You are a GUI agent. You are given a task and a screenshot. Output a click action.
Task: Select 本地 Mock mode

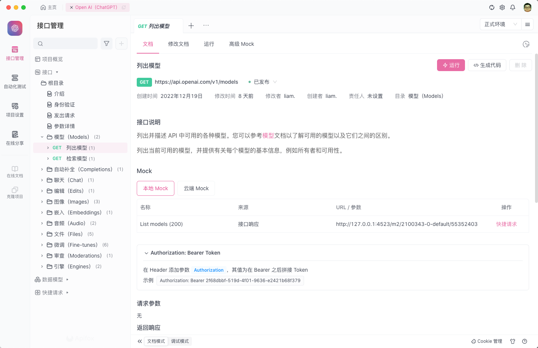[155, 188]
